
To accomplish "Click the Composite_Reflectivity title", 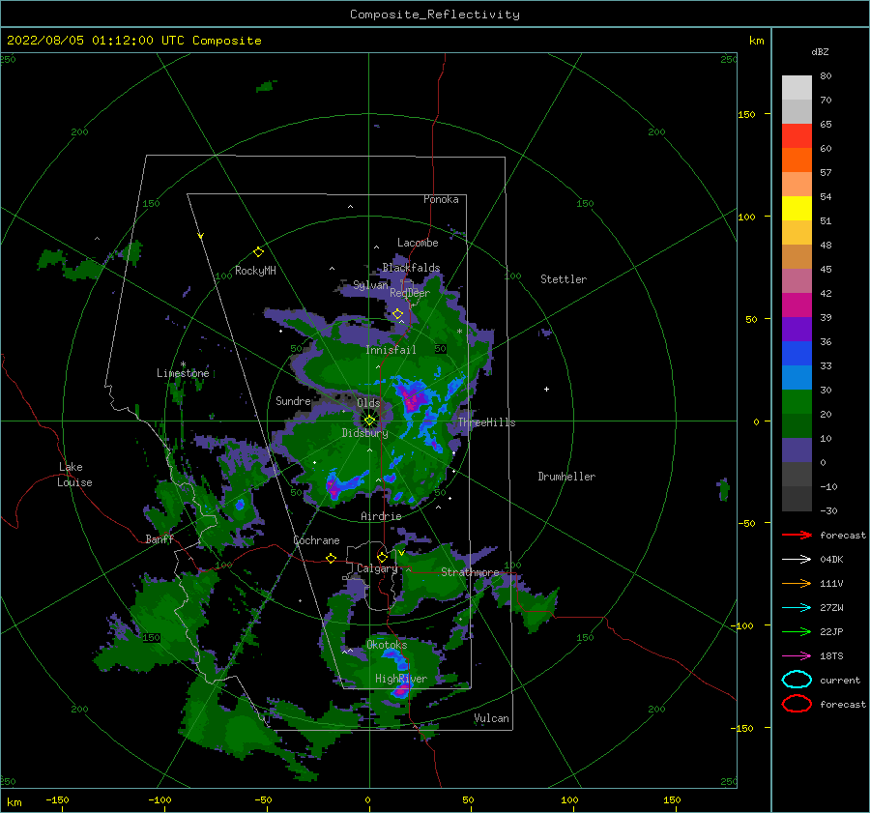I will [x=435, y=15].
